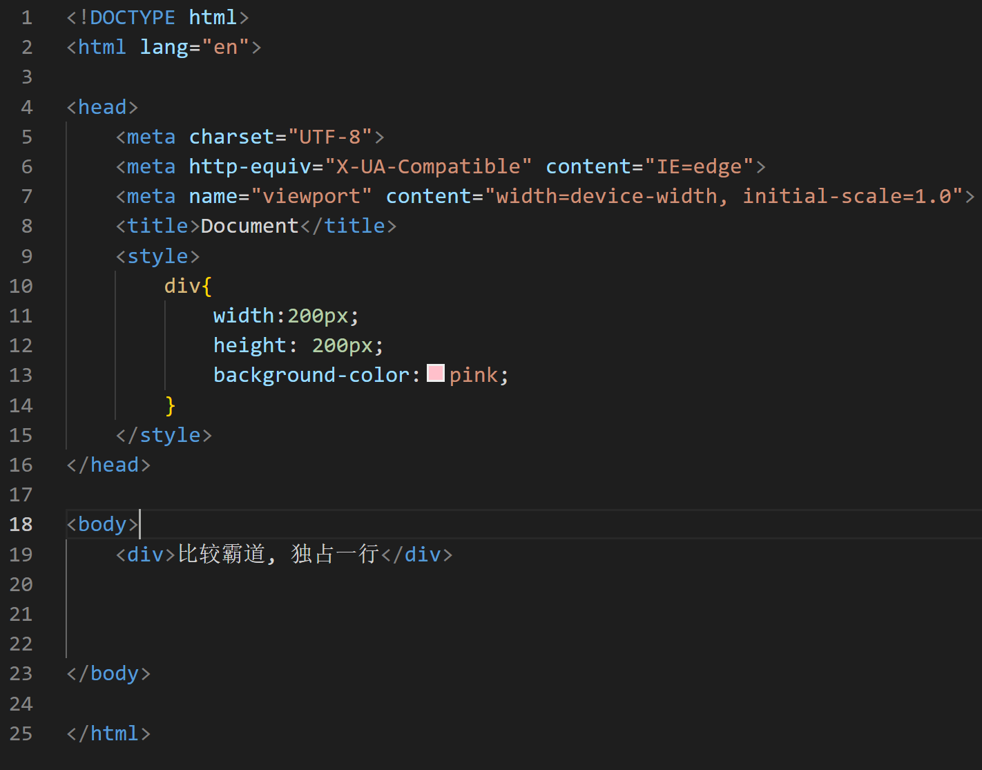This screenshot has width=982, height=770.
Task: Click the "DOCTYPE" keyword
Action: pyautogui.click(x=133, y=17)
